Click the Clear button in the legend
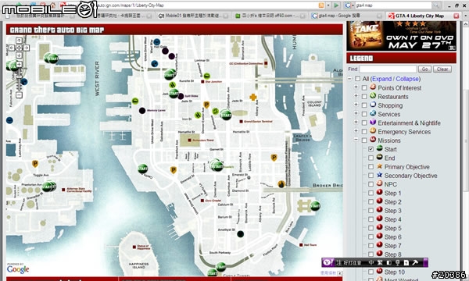This screenshot has width=469, height=281. click(x=442, y=69)
